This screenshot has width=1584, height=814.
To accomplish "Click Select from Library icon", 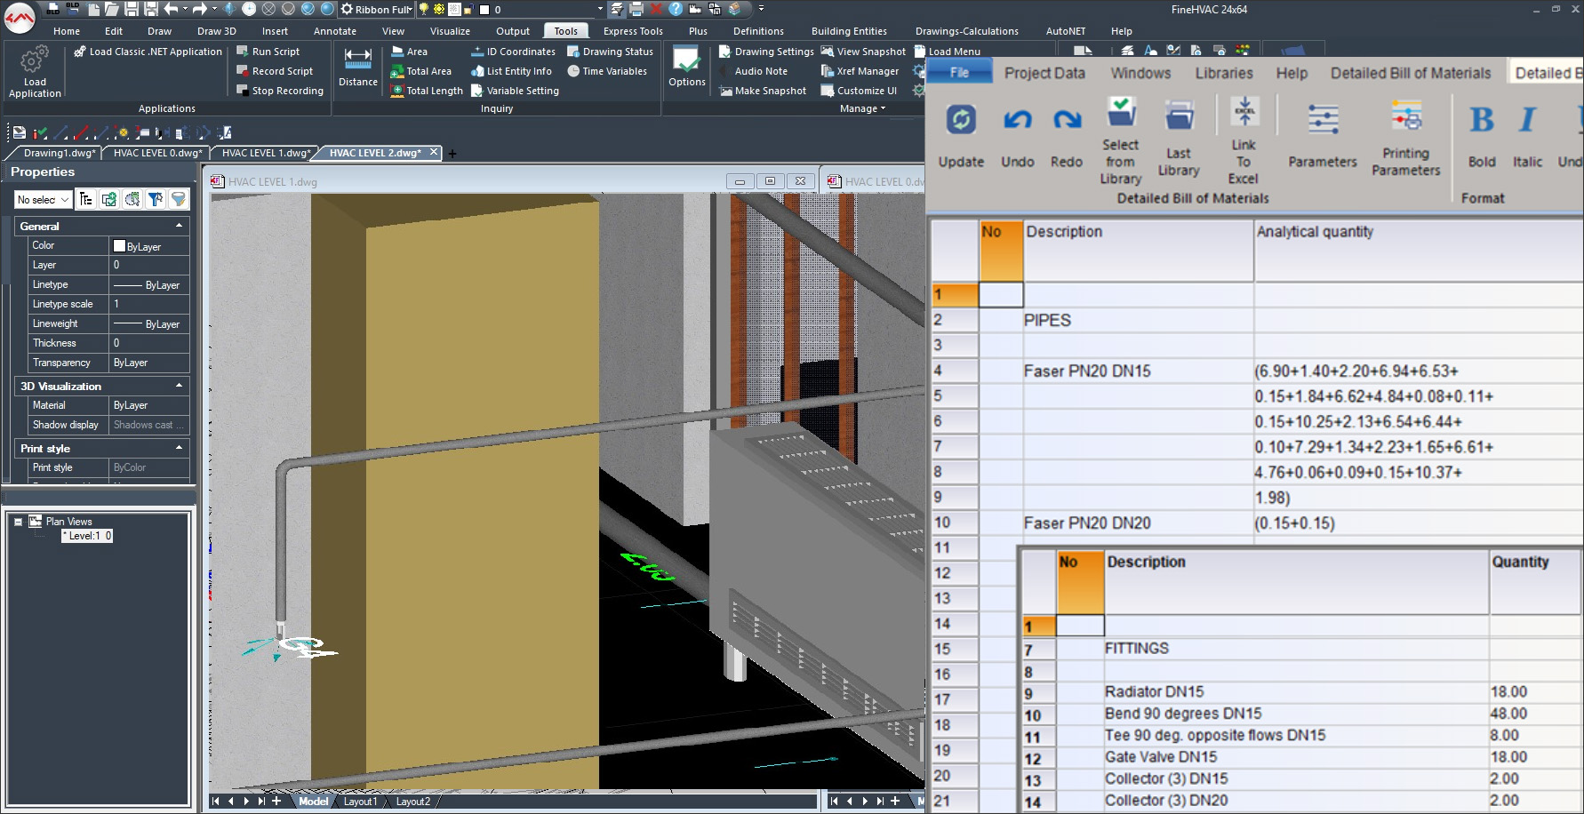I will tap(1121, 114).
